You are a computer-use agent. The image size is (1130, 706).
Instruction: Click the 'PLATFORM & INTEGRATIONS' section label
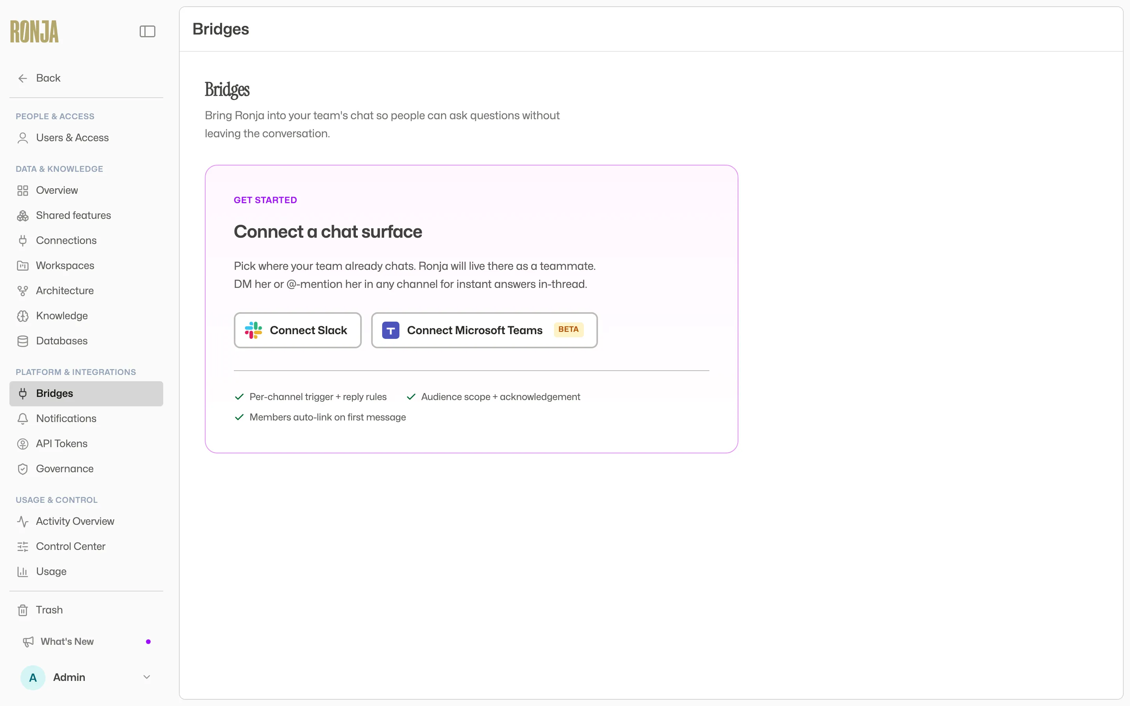pos(76,372)
